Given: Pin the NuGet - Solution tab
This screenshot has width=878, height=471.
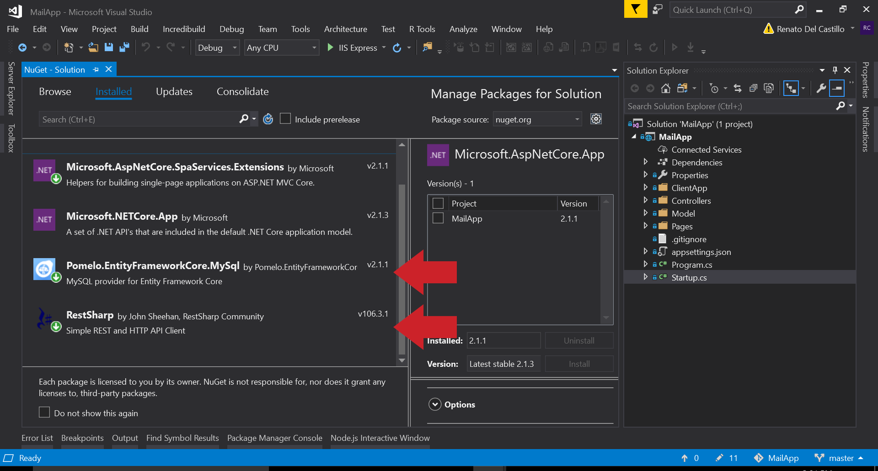Looking at the screenshot, I should (x=96, y=69).
